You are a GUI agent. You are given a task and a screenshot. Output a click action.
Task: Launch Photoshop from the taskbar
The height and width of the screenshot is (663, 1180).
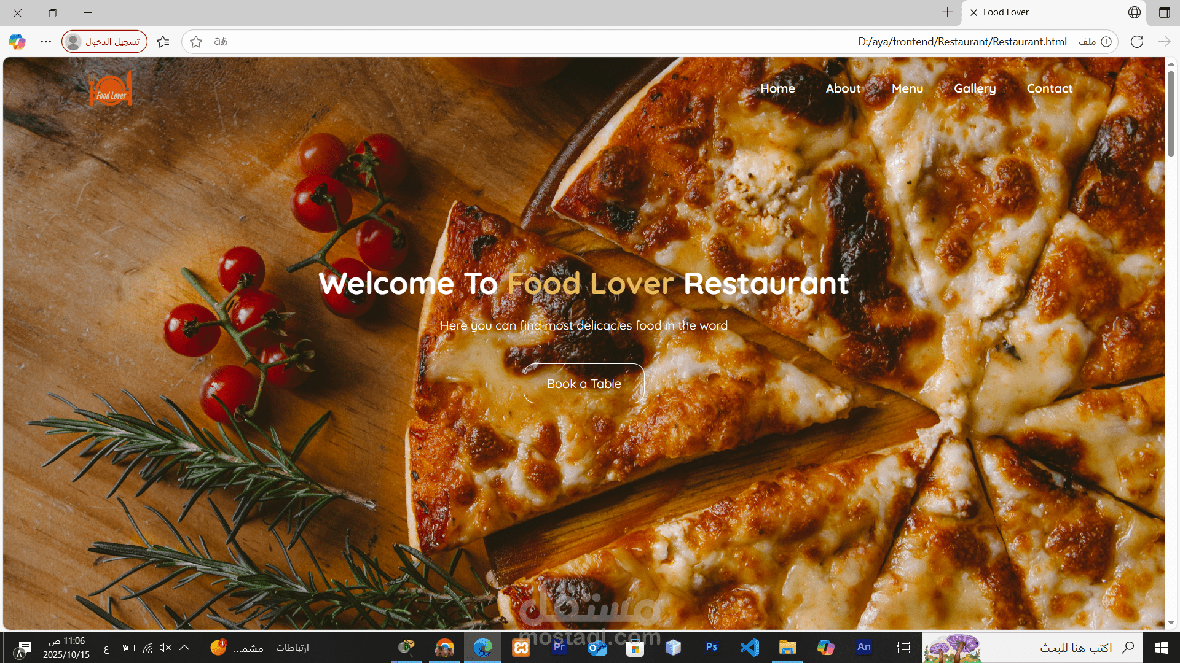pyautogui.click(x=712, y=648)
